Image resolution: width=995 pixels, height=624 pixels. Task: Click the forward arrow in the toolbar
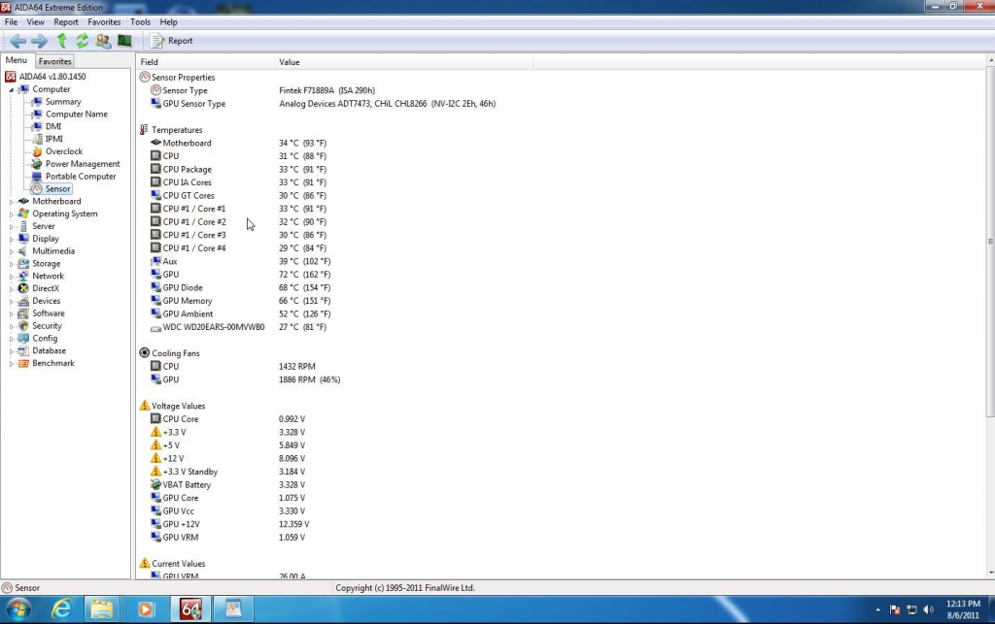39,41
